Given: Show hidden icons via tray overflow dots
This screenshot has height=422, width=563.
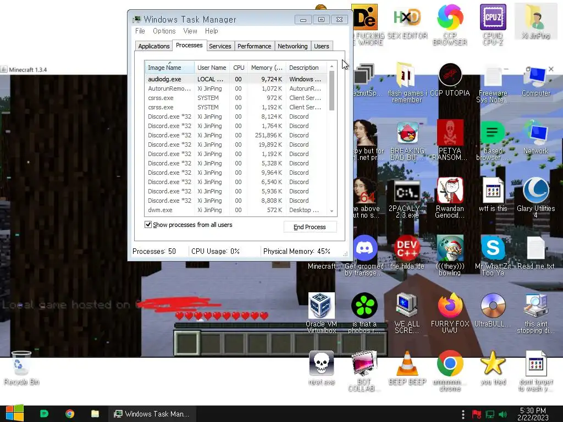Looking at the screenshot, I should pos(463,414).
